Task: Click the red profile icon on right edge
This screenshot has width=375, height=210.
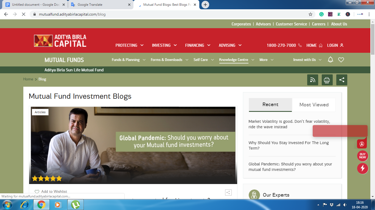Action: (362, 144)
